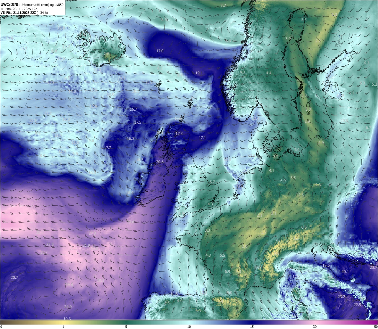Click the 4.1 value over Germany

click(272, 171)
